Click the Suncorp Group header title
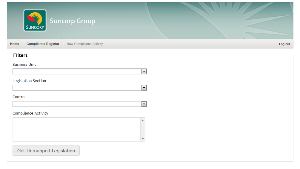The height and width of the screenshot is (169, 300). click(x=73, y=21)
